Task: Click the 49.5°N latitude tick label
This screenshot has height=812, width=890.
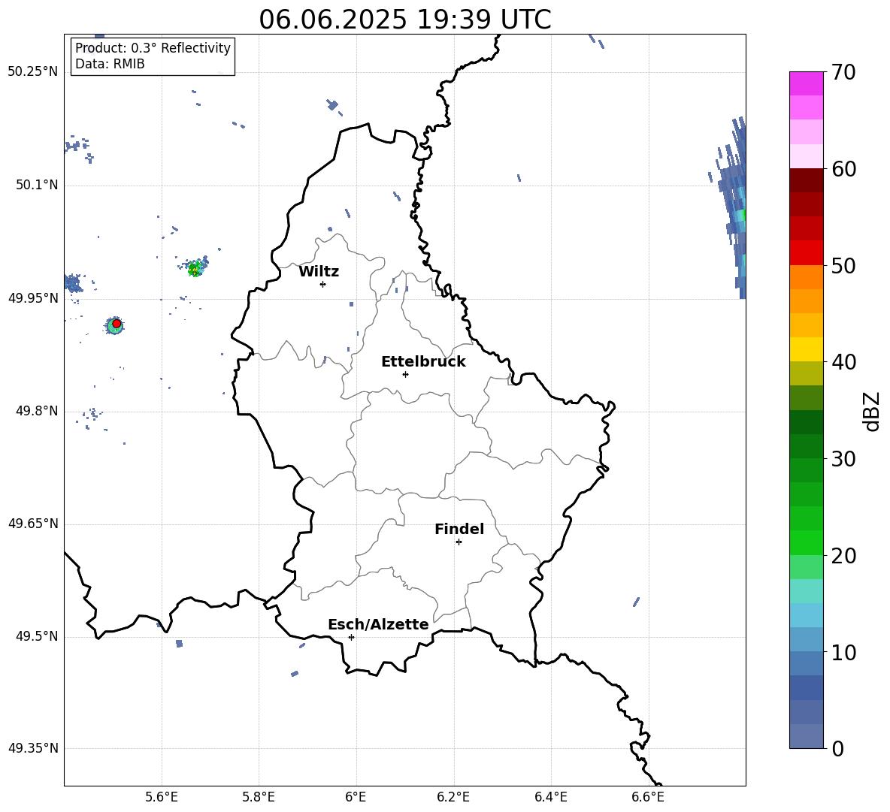Action: (x=36, y=637)
